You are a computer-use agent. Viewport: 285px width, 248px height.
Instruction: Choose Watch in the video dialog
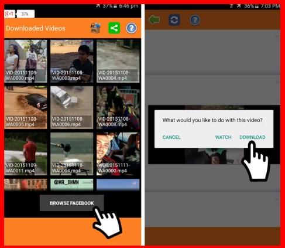[223, 137]
